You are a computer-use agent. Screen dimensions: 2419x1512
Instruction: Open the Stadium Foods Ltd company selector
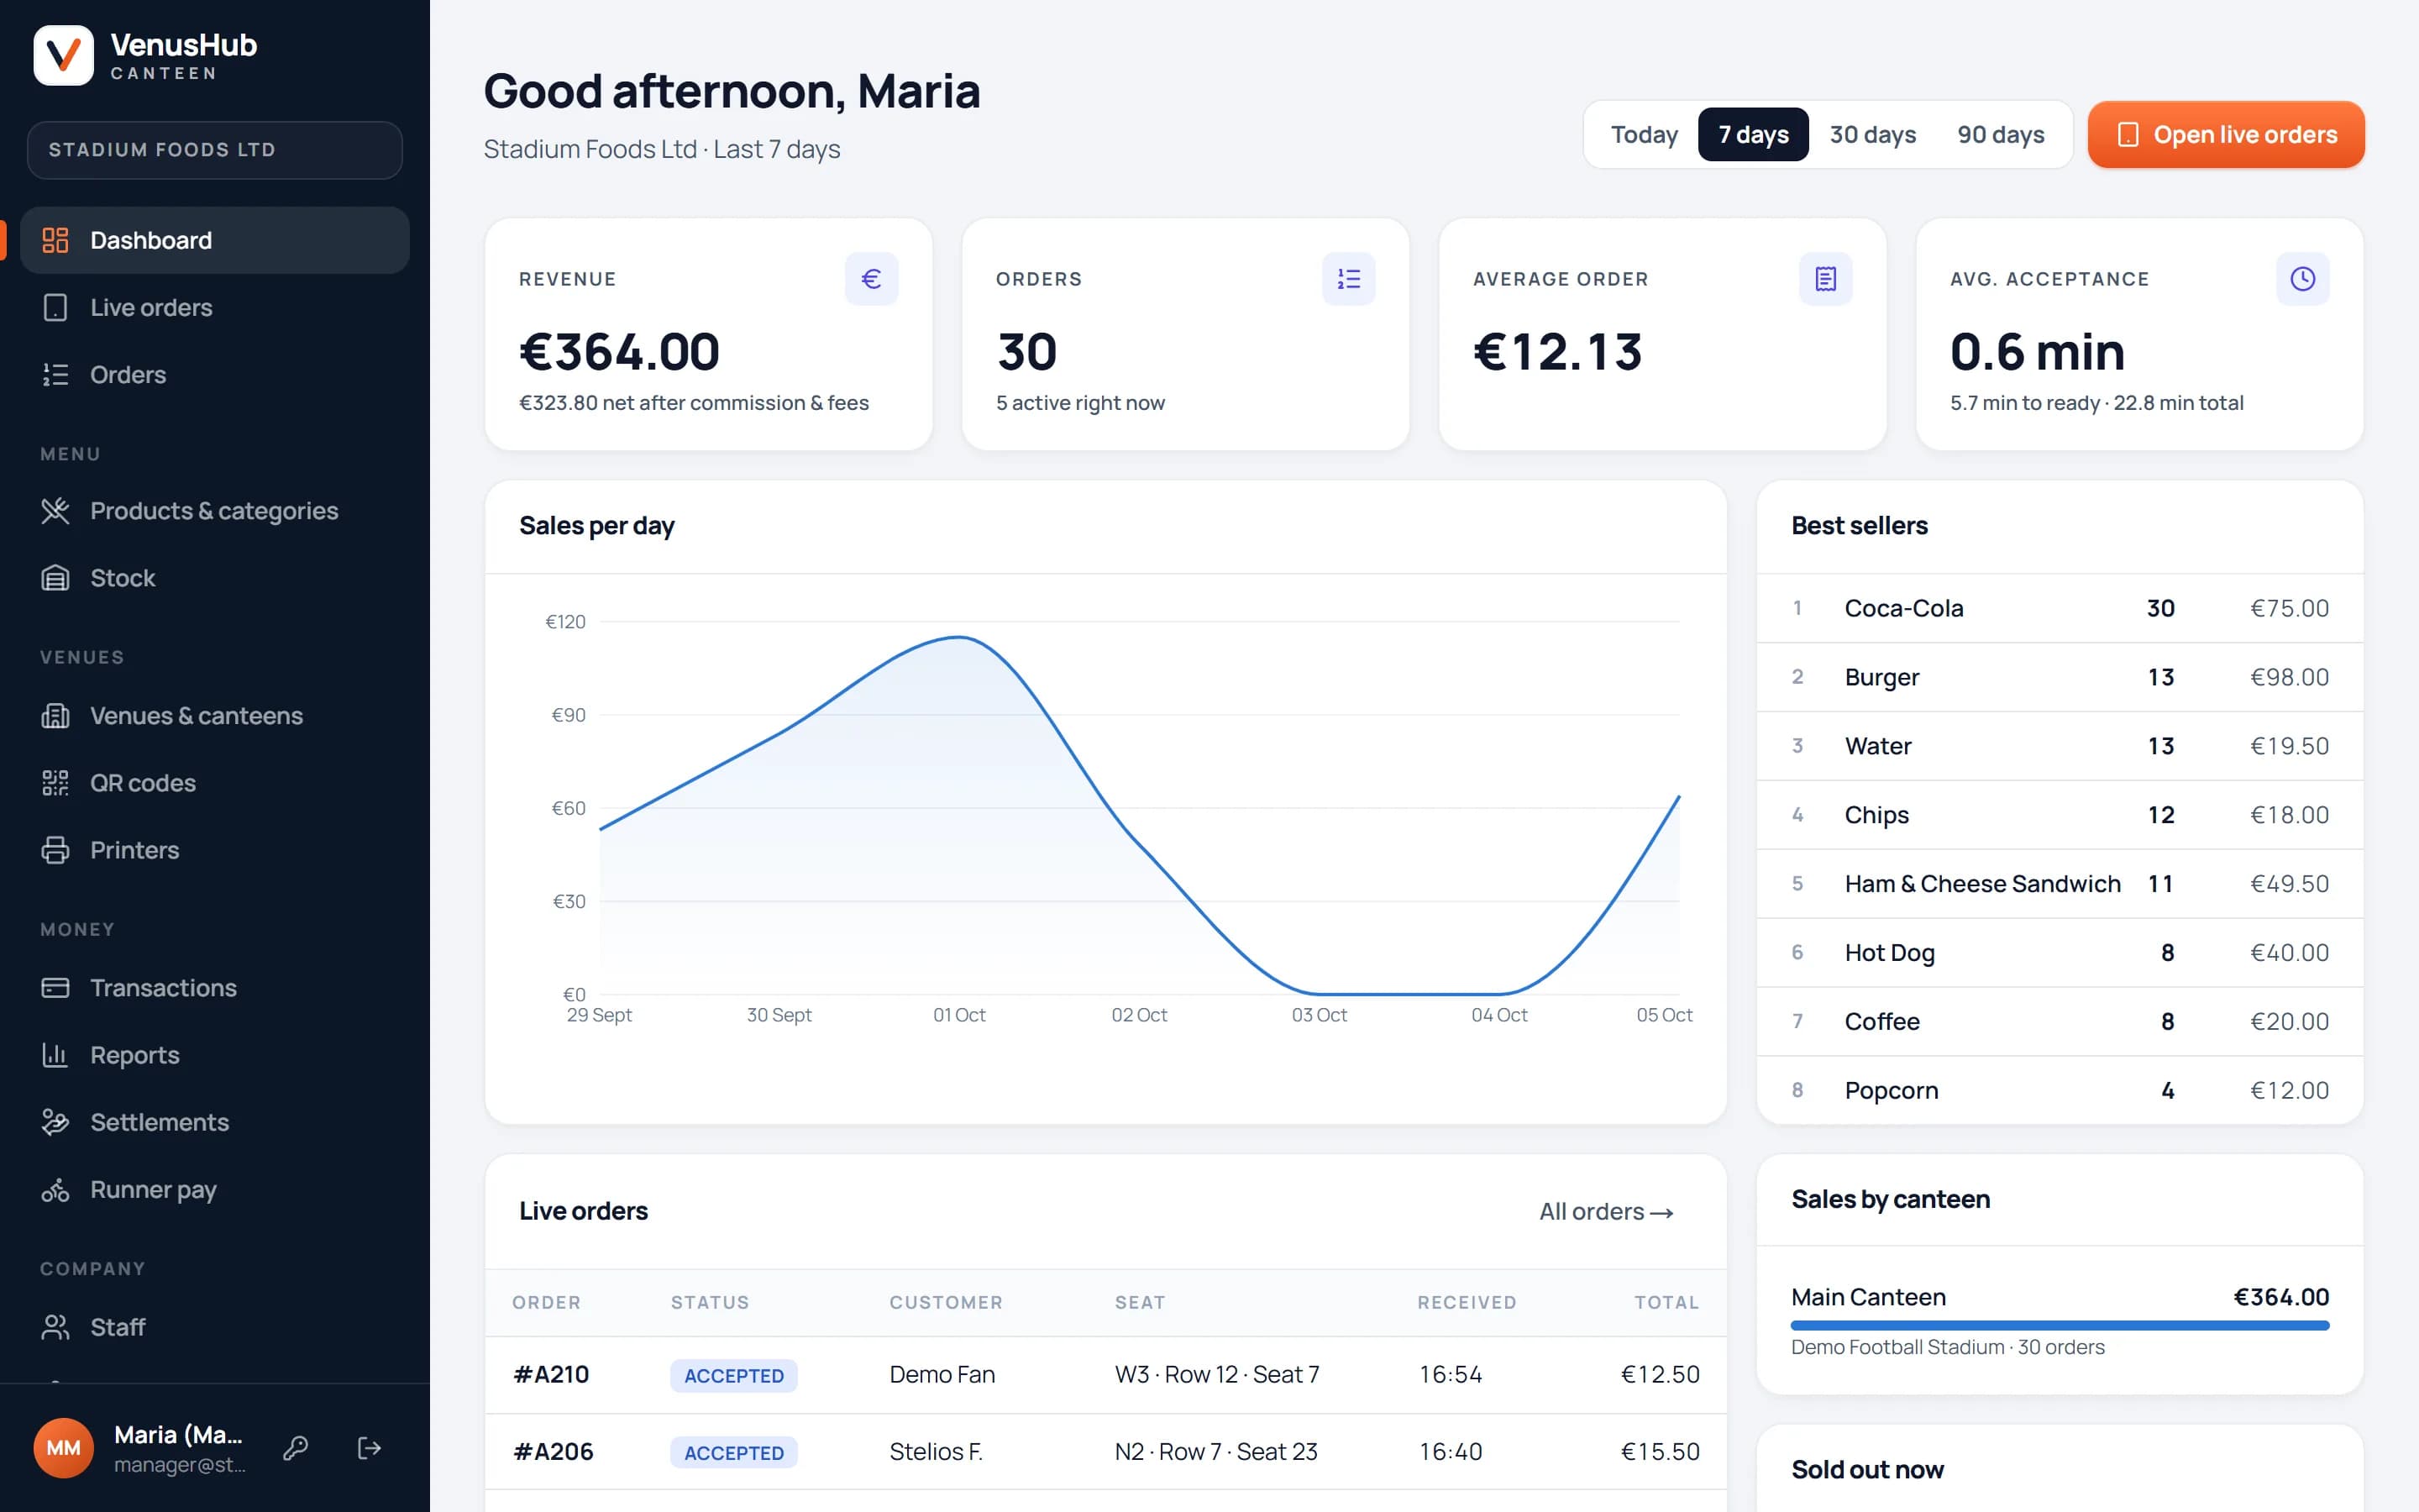(x=215, y=150)
